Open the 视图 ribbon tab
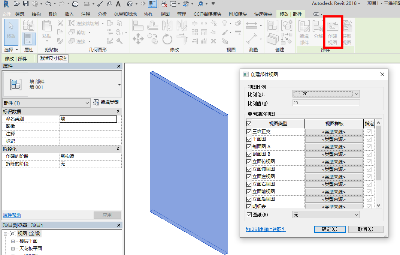The image size is (400, 255). point(165,14)
